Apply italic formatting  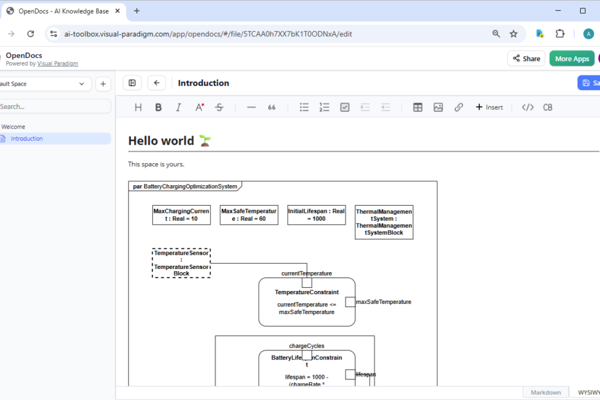pos(179,107)
